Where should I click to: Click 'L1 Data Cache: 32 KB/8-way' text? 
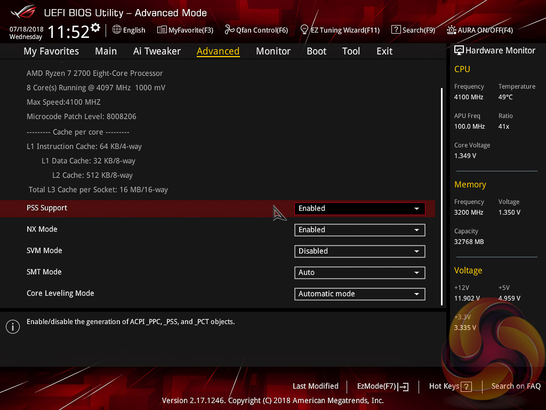point(89,161)
